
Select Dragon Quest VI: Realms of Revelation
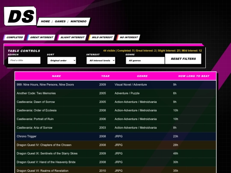point(115,170)
